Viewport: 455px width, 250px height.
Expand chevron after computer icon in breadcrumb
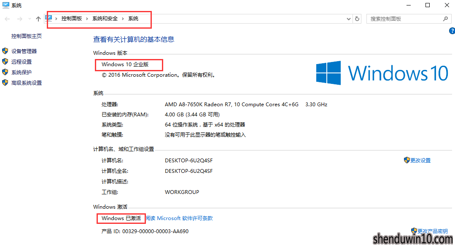pyautogui.click(x=56, y=19)
